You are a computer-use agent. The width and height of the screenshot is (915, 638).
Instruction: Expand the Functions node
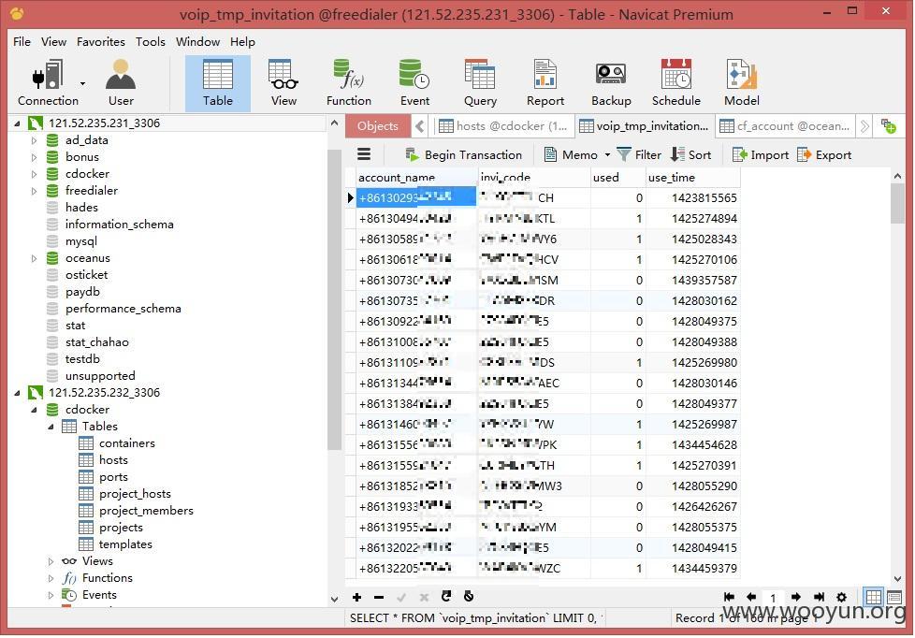51,578
